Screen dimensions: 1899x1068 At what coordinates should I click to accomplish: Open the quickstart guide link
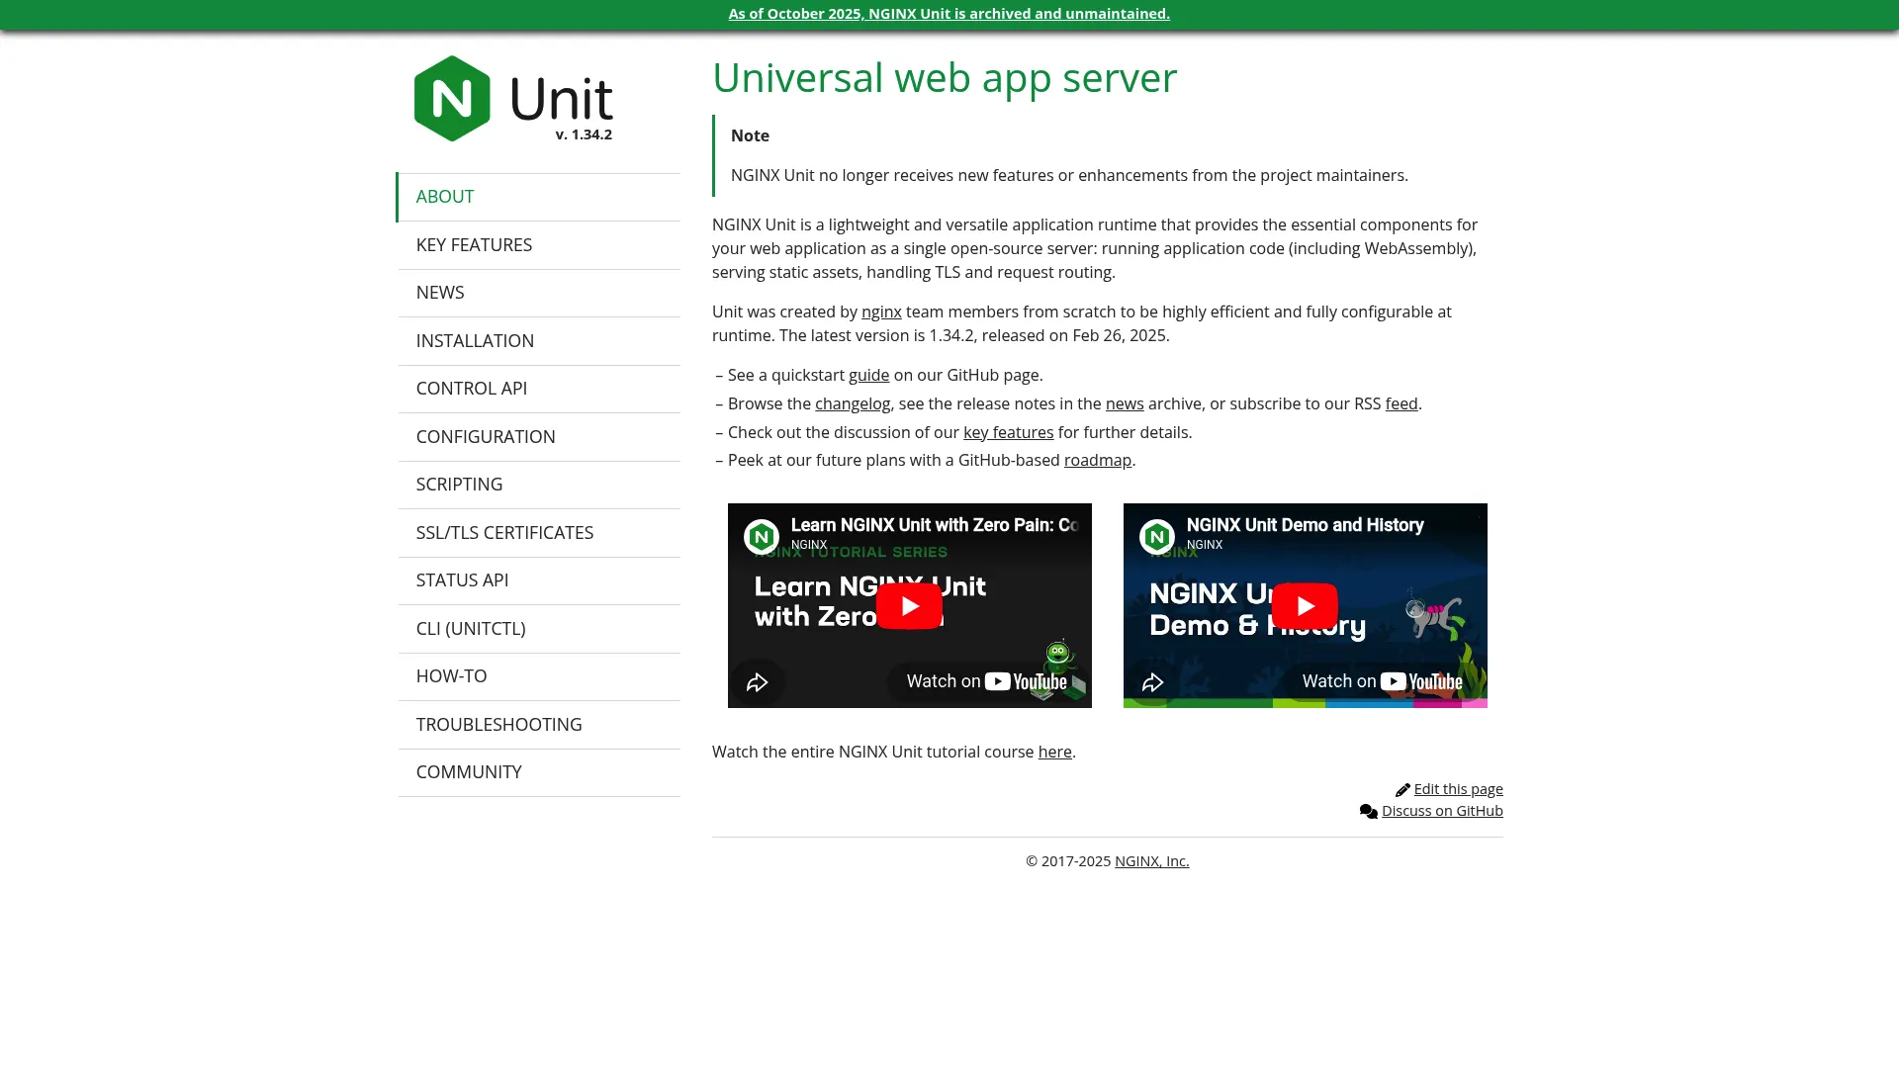coord(868,376)
